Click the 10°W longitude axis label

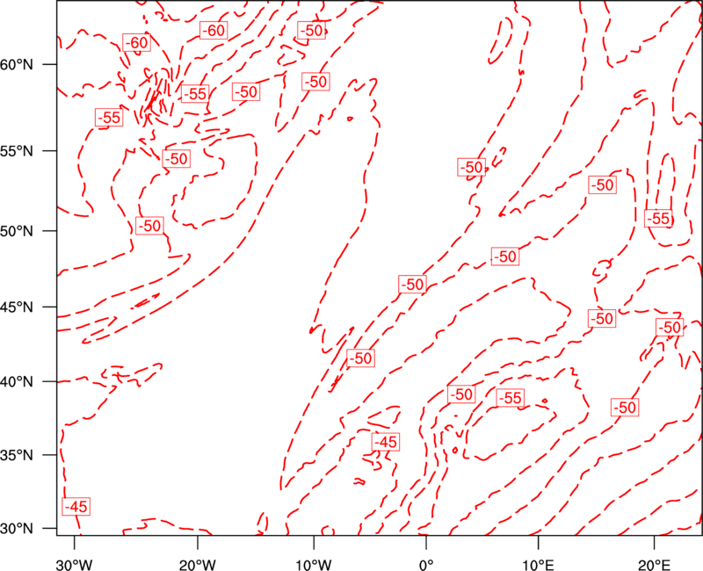coord(314,565)
